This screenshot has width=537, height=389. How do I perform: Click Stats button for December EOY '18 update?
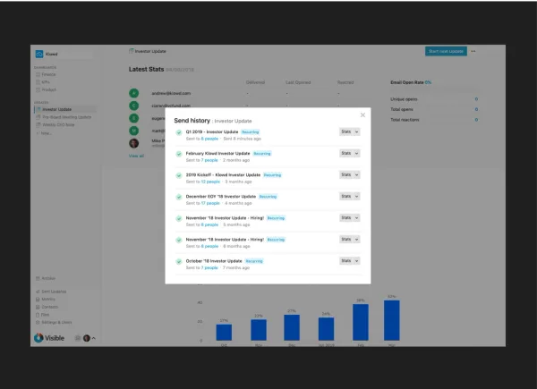tap(346, 197)
